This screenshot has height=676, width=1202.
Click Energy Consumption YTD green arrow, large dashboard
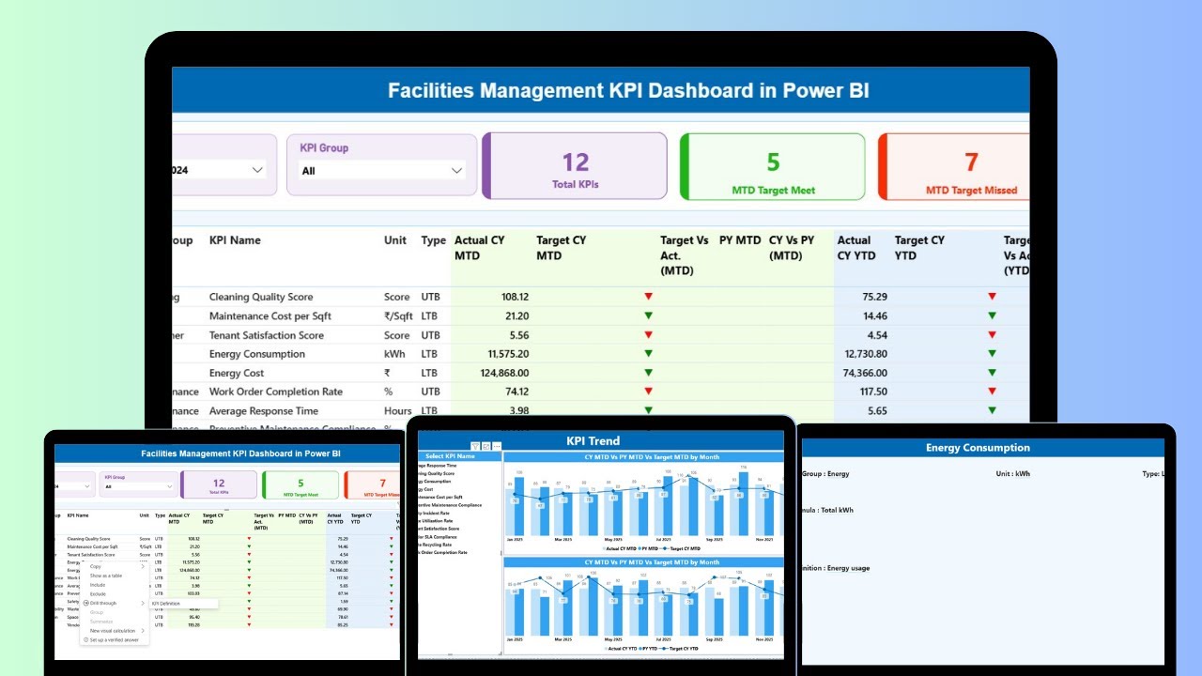click(x=992, y=354)
